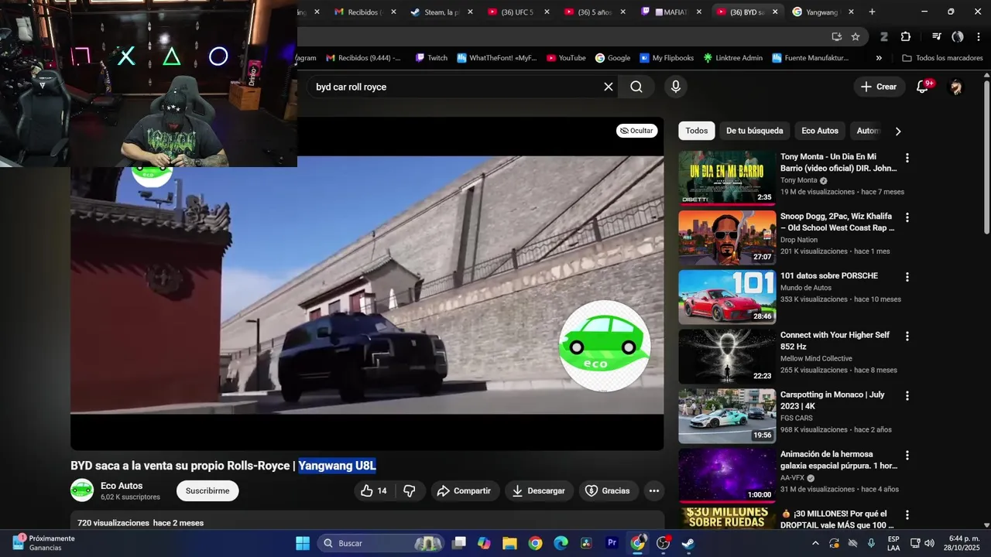Subscribe with the Suscribirme button
Image resolution: width=991 pixels, height=557 pixels.
click(207, 490)
